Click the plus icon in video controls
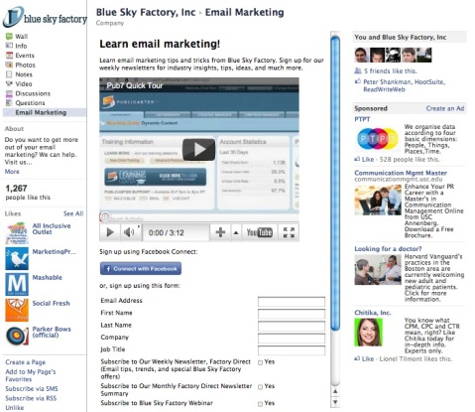 pos(220,232)
